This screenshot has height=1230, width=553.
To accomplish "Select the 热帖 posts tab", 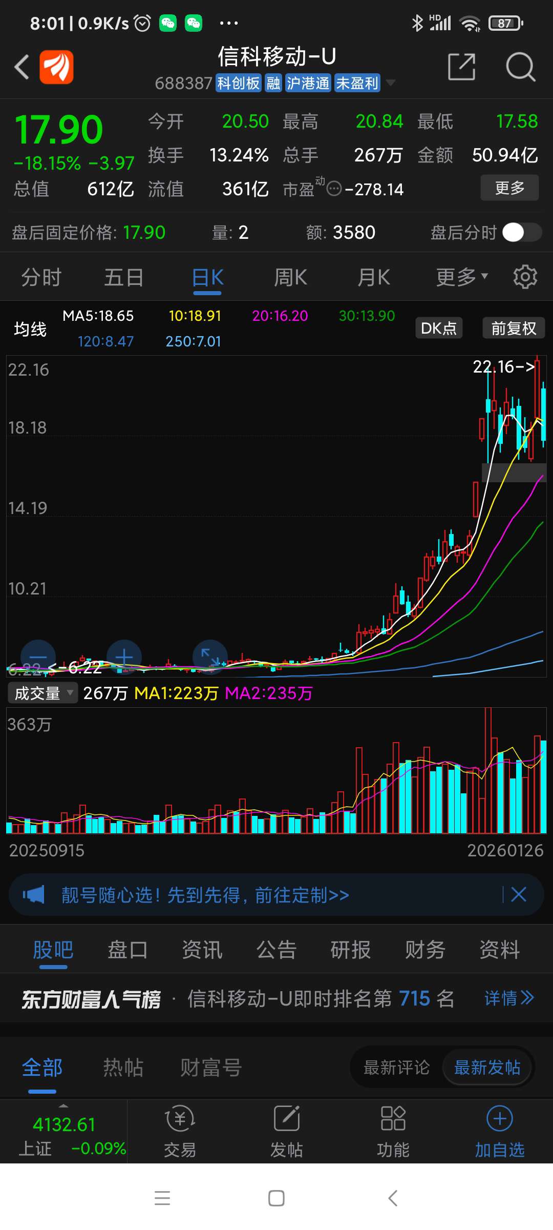I will (123, 1068).
